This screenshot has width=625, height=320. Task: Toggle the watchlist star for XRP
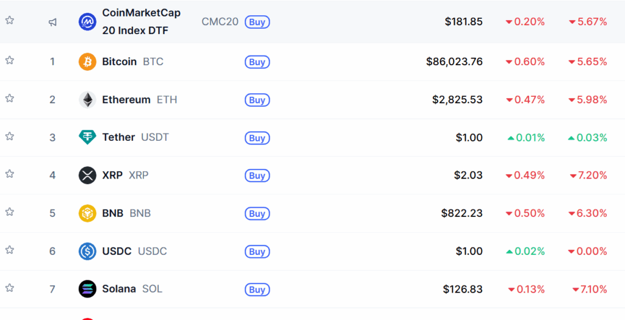tap(10, 174)
